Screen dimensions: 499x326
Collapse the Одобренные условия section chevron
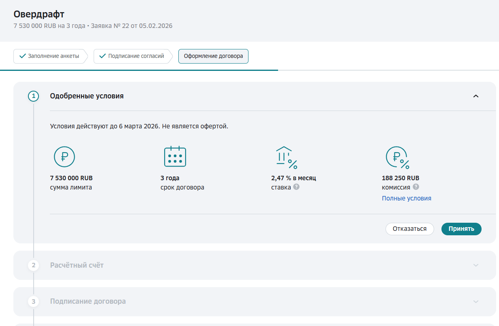pos(476,96)
